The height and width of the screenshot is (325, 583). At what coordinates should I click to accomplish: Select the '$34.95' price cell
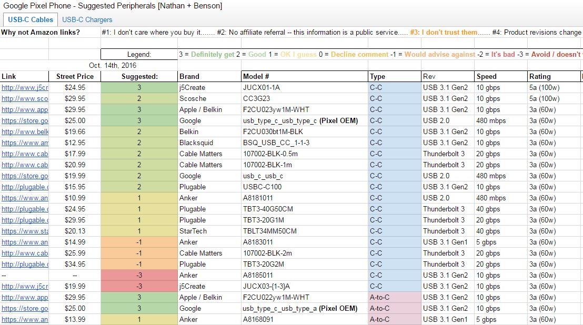(75, 265)
